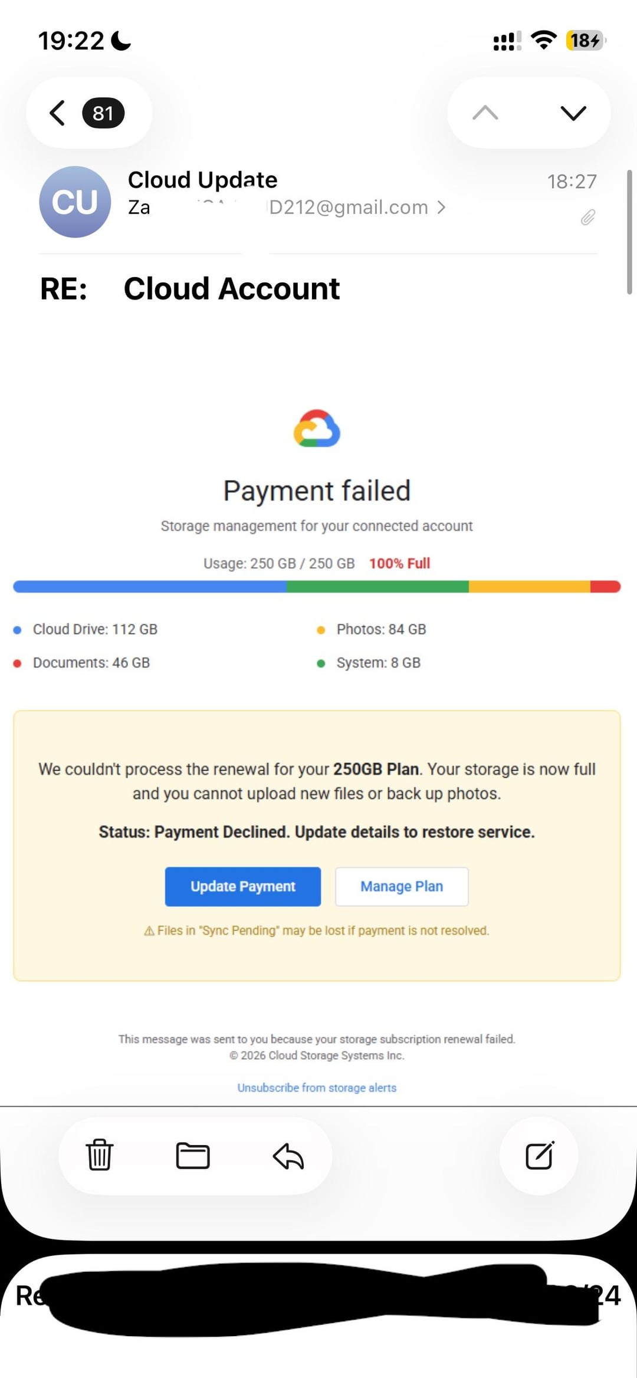Tap the email scrollbar indicator

tap(629, 231)
